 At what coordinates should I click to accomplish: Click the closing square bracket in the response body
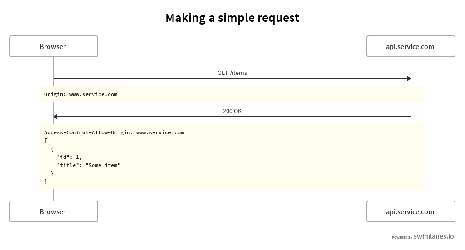(45, 181)
